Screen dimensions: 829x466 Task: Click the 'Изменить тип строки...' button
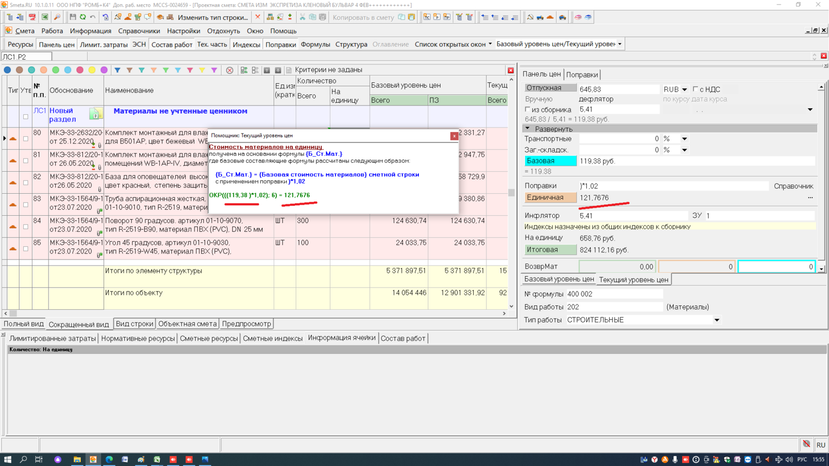[x=212, y=17]
